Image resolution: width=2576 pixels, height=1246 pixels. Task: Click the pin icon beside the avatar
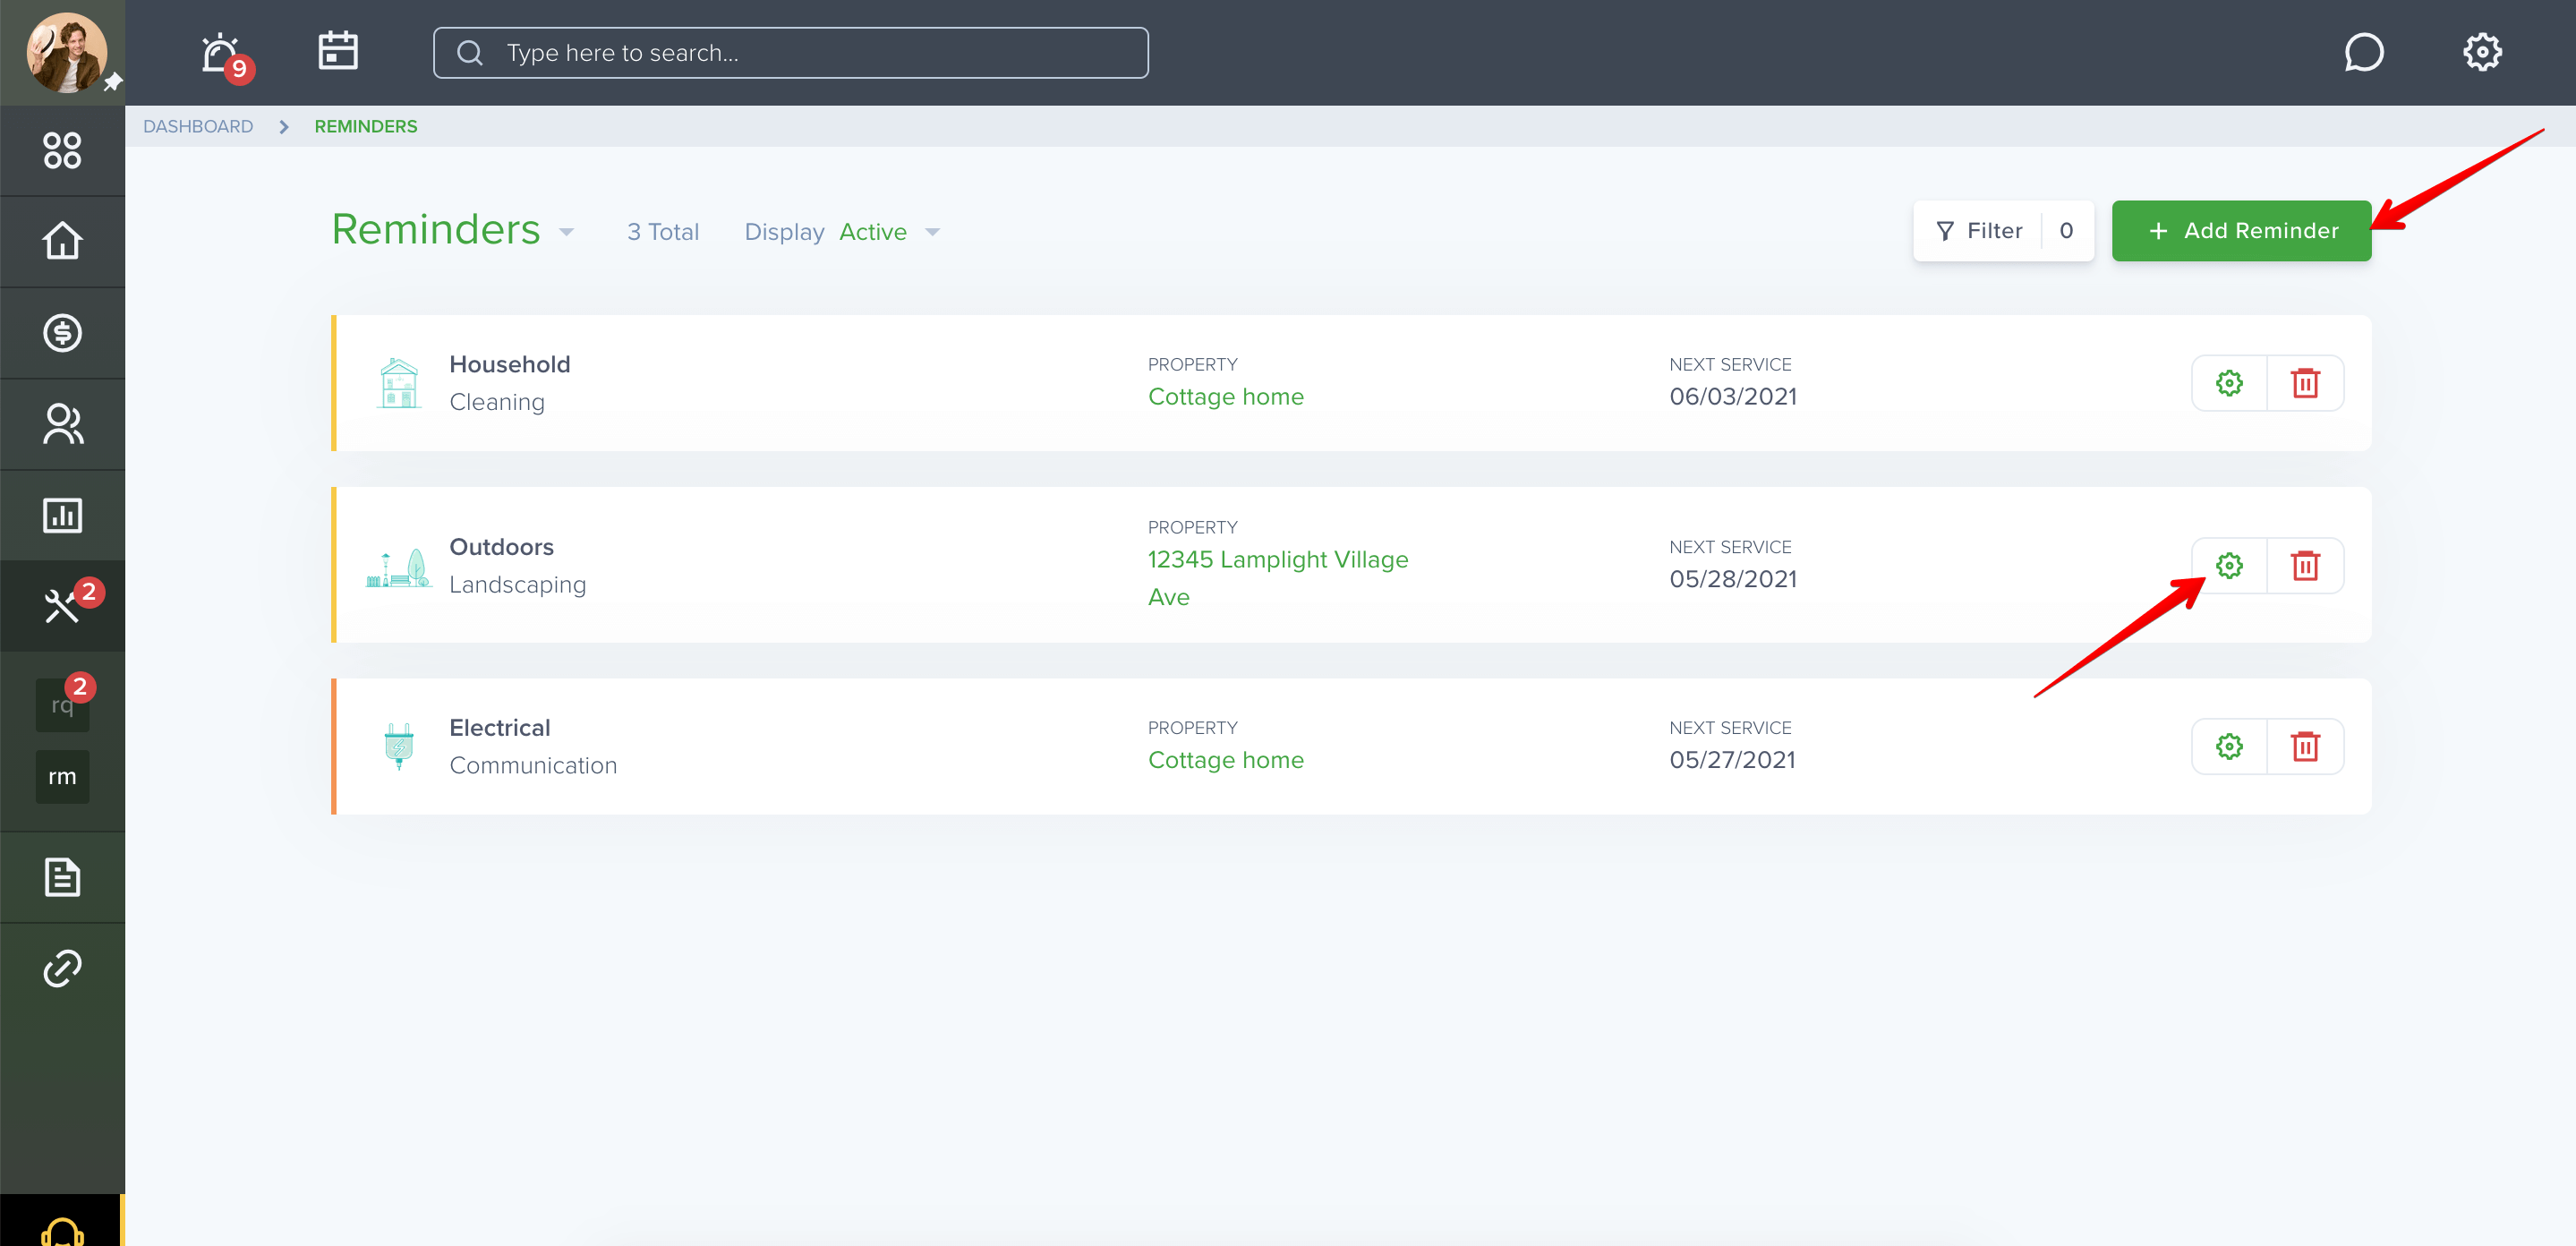pos(113,82)
